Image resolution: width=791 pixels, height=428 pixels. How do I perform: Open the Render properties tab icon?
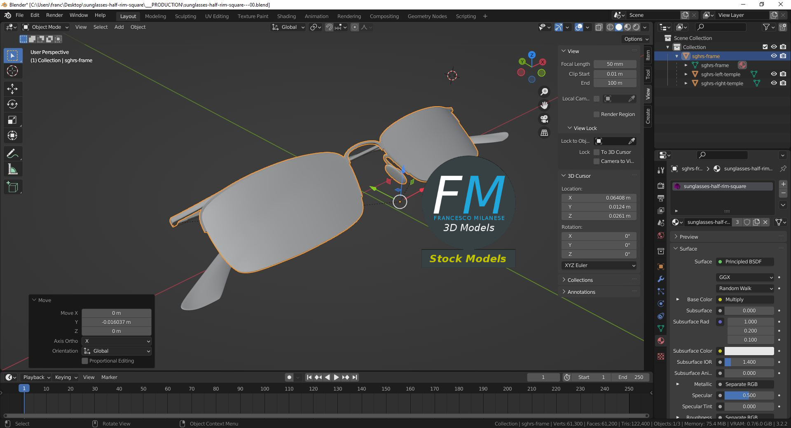661,186
